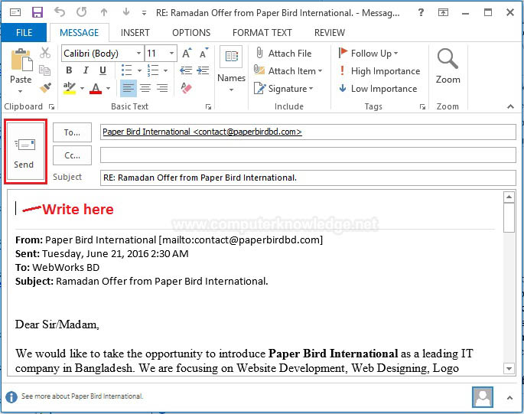Viewport: 524px width, 414px height.
Task: Toggle Italic formatting
Action: [x=86, y=70]
